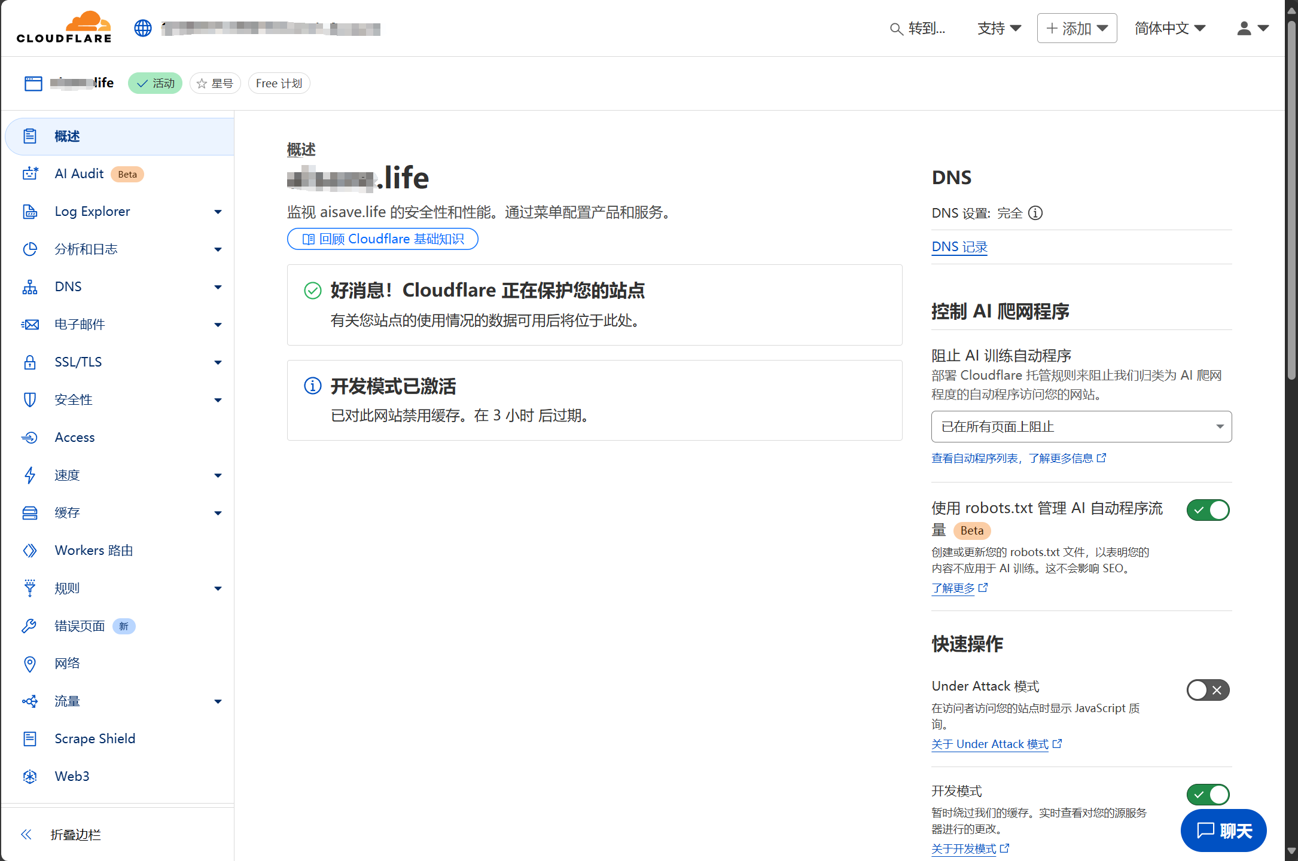Click the speed lightning bolt icon
The image size is (1298, 861).
pyautogui.click(x=30, y=475)
